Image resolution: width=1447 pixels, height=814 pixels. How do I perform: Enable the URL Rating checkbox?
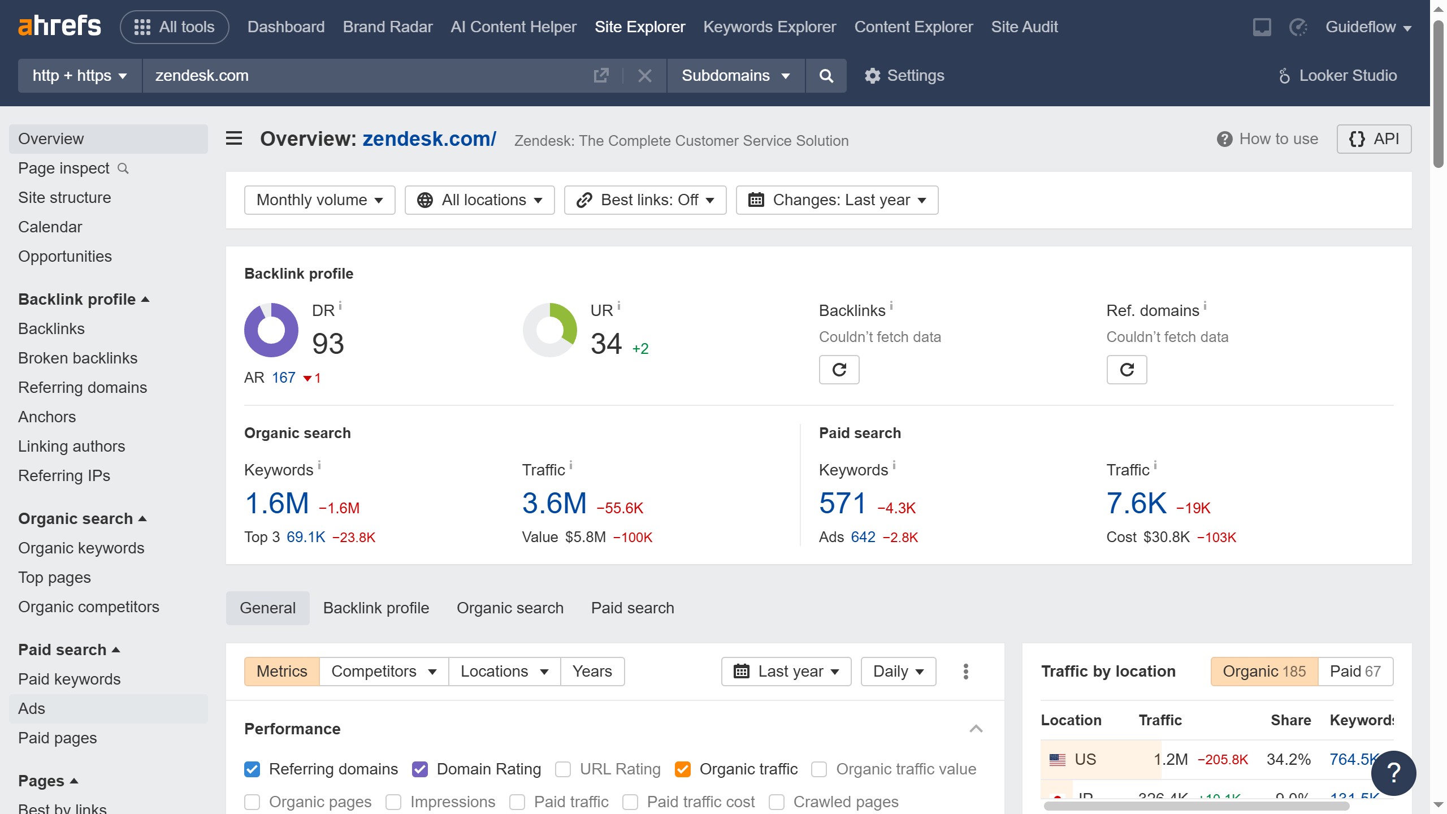click(x=563, y=769)
